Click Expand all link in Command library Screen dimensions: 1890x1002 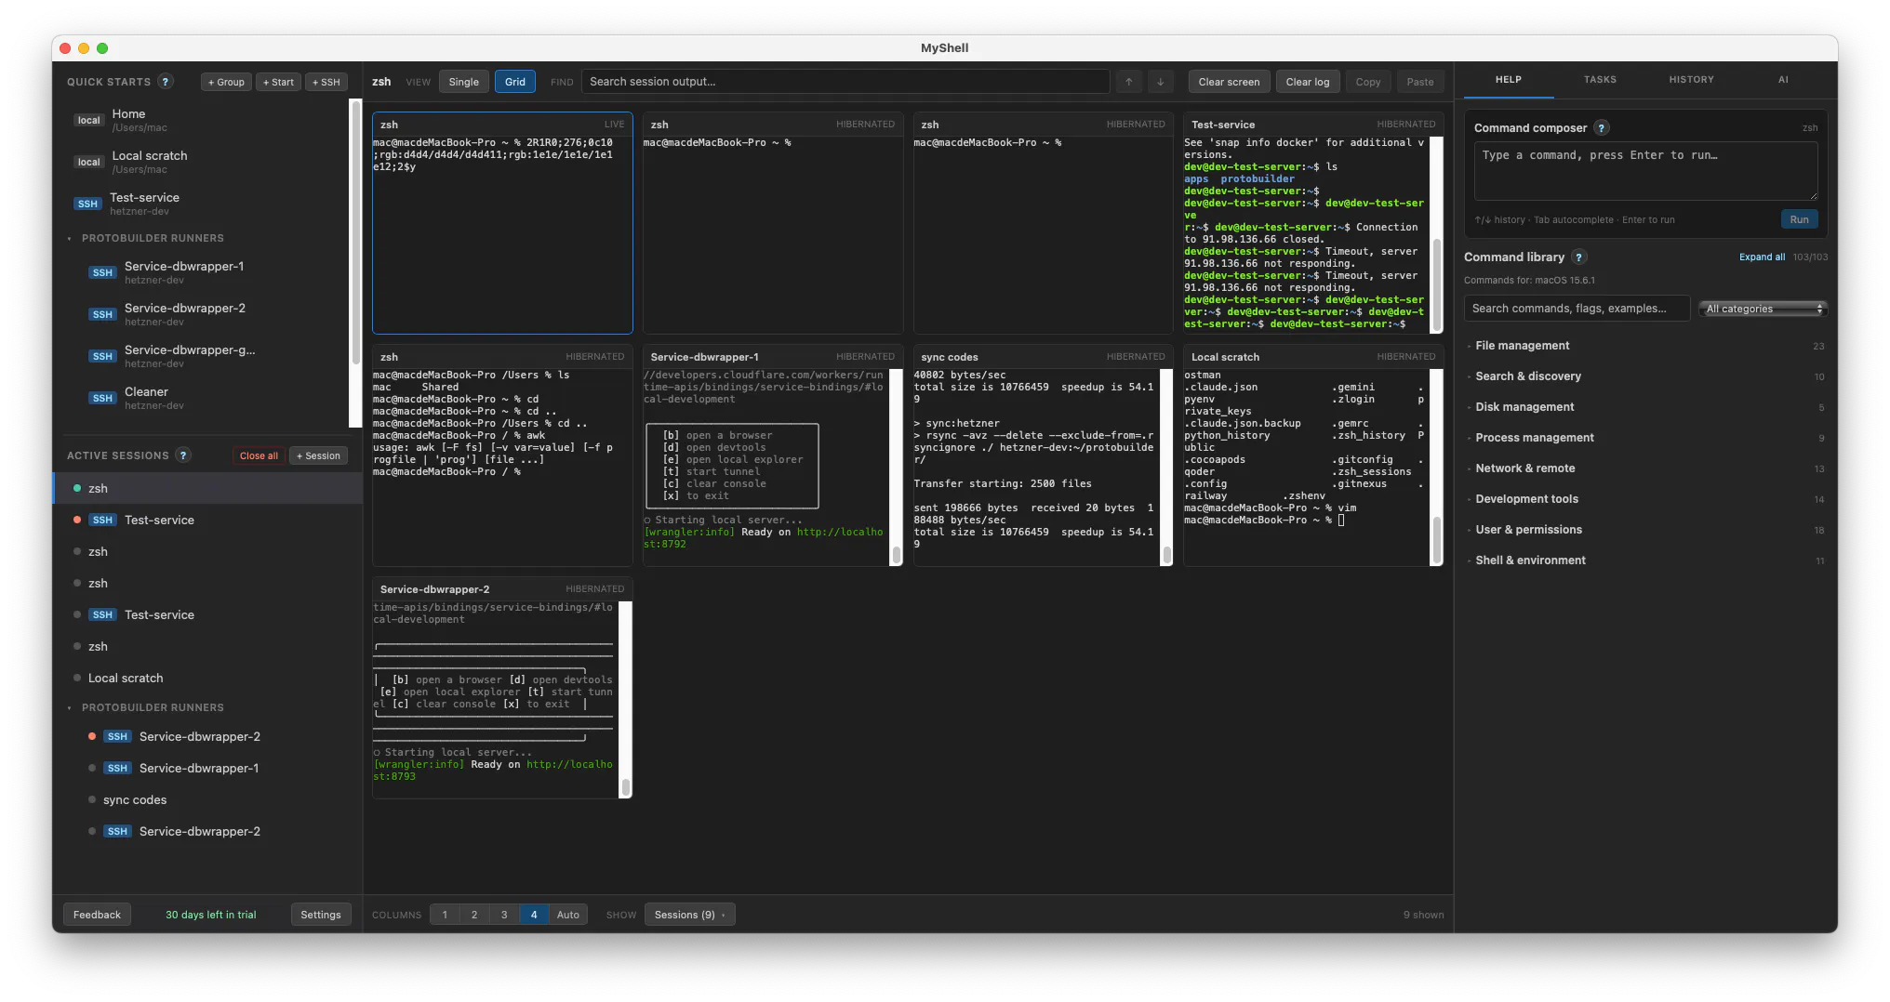(1762, 257)
